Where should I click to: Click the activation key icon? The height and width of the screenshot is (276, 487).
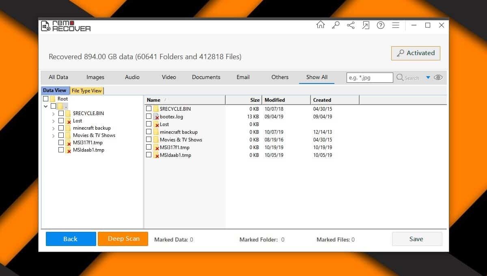click(x=335, y=25)
